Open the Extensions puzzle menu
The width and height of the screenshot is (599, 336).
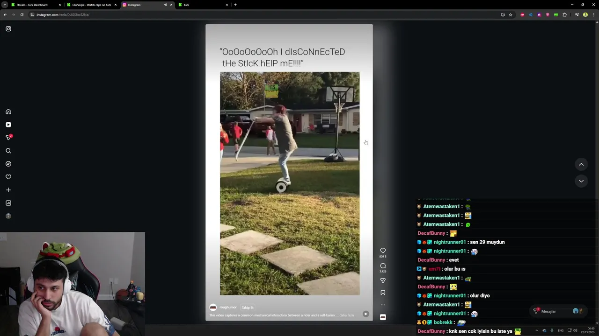tap(564, 14)
